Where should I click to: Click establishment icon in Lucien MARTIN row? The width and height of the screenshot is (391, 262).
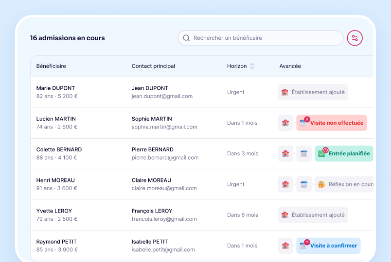285,123
